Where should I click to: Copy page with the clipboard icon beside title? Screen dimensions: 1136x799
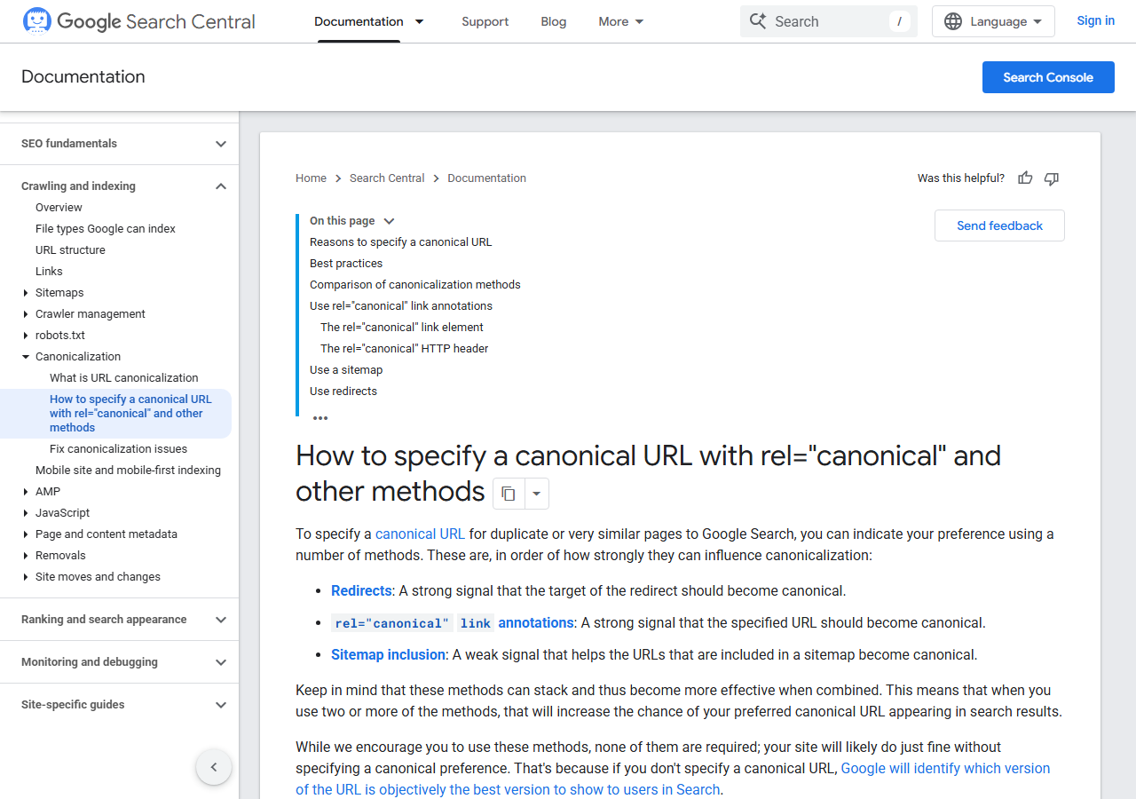509,494
